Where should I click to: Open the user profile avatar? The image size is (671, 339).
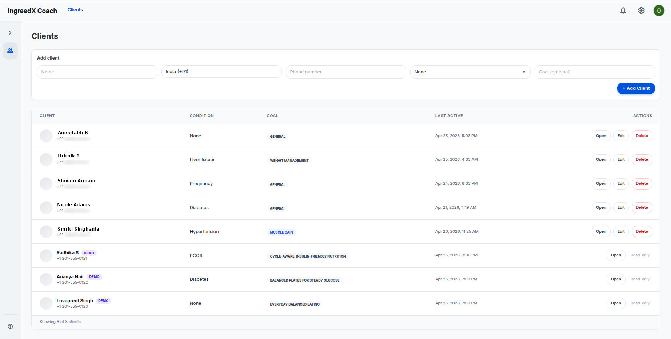[659, 11]
